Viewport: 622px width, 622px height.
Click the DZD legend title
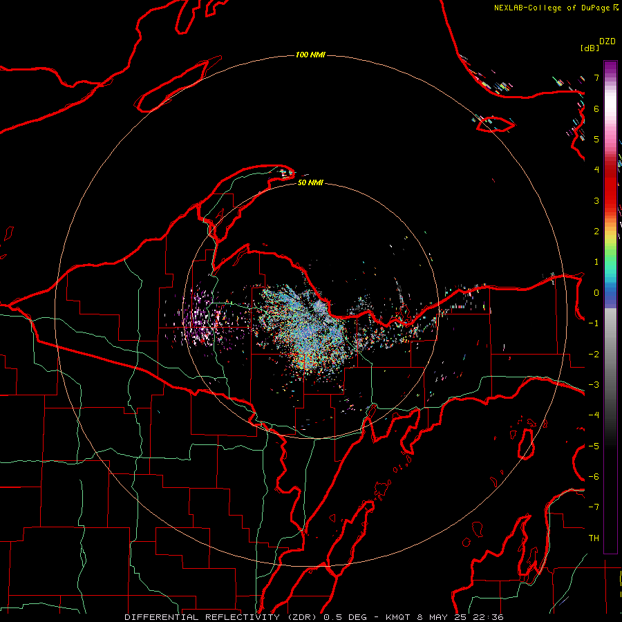pos(607,41)
